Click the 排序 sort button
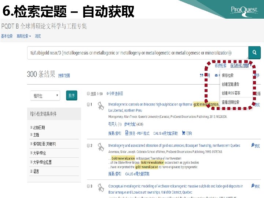The width and height of the screenshot is (264, 198). click(71, 95)
